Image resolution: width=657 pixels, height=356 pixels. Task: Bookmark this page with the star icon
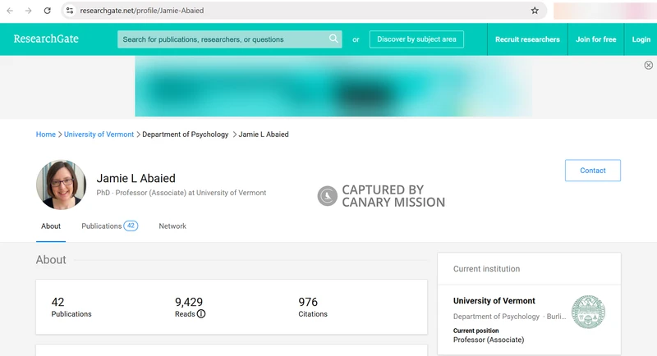click(535, 11)
